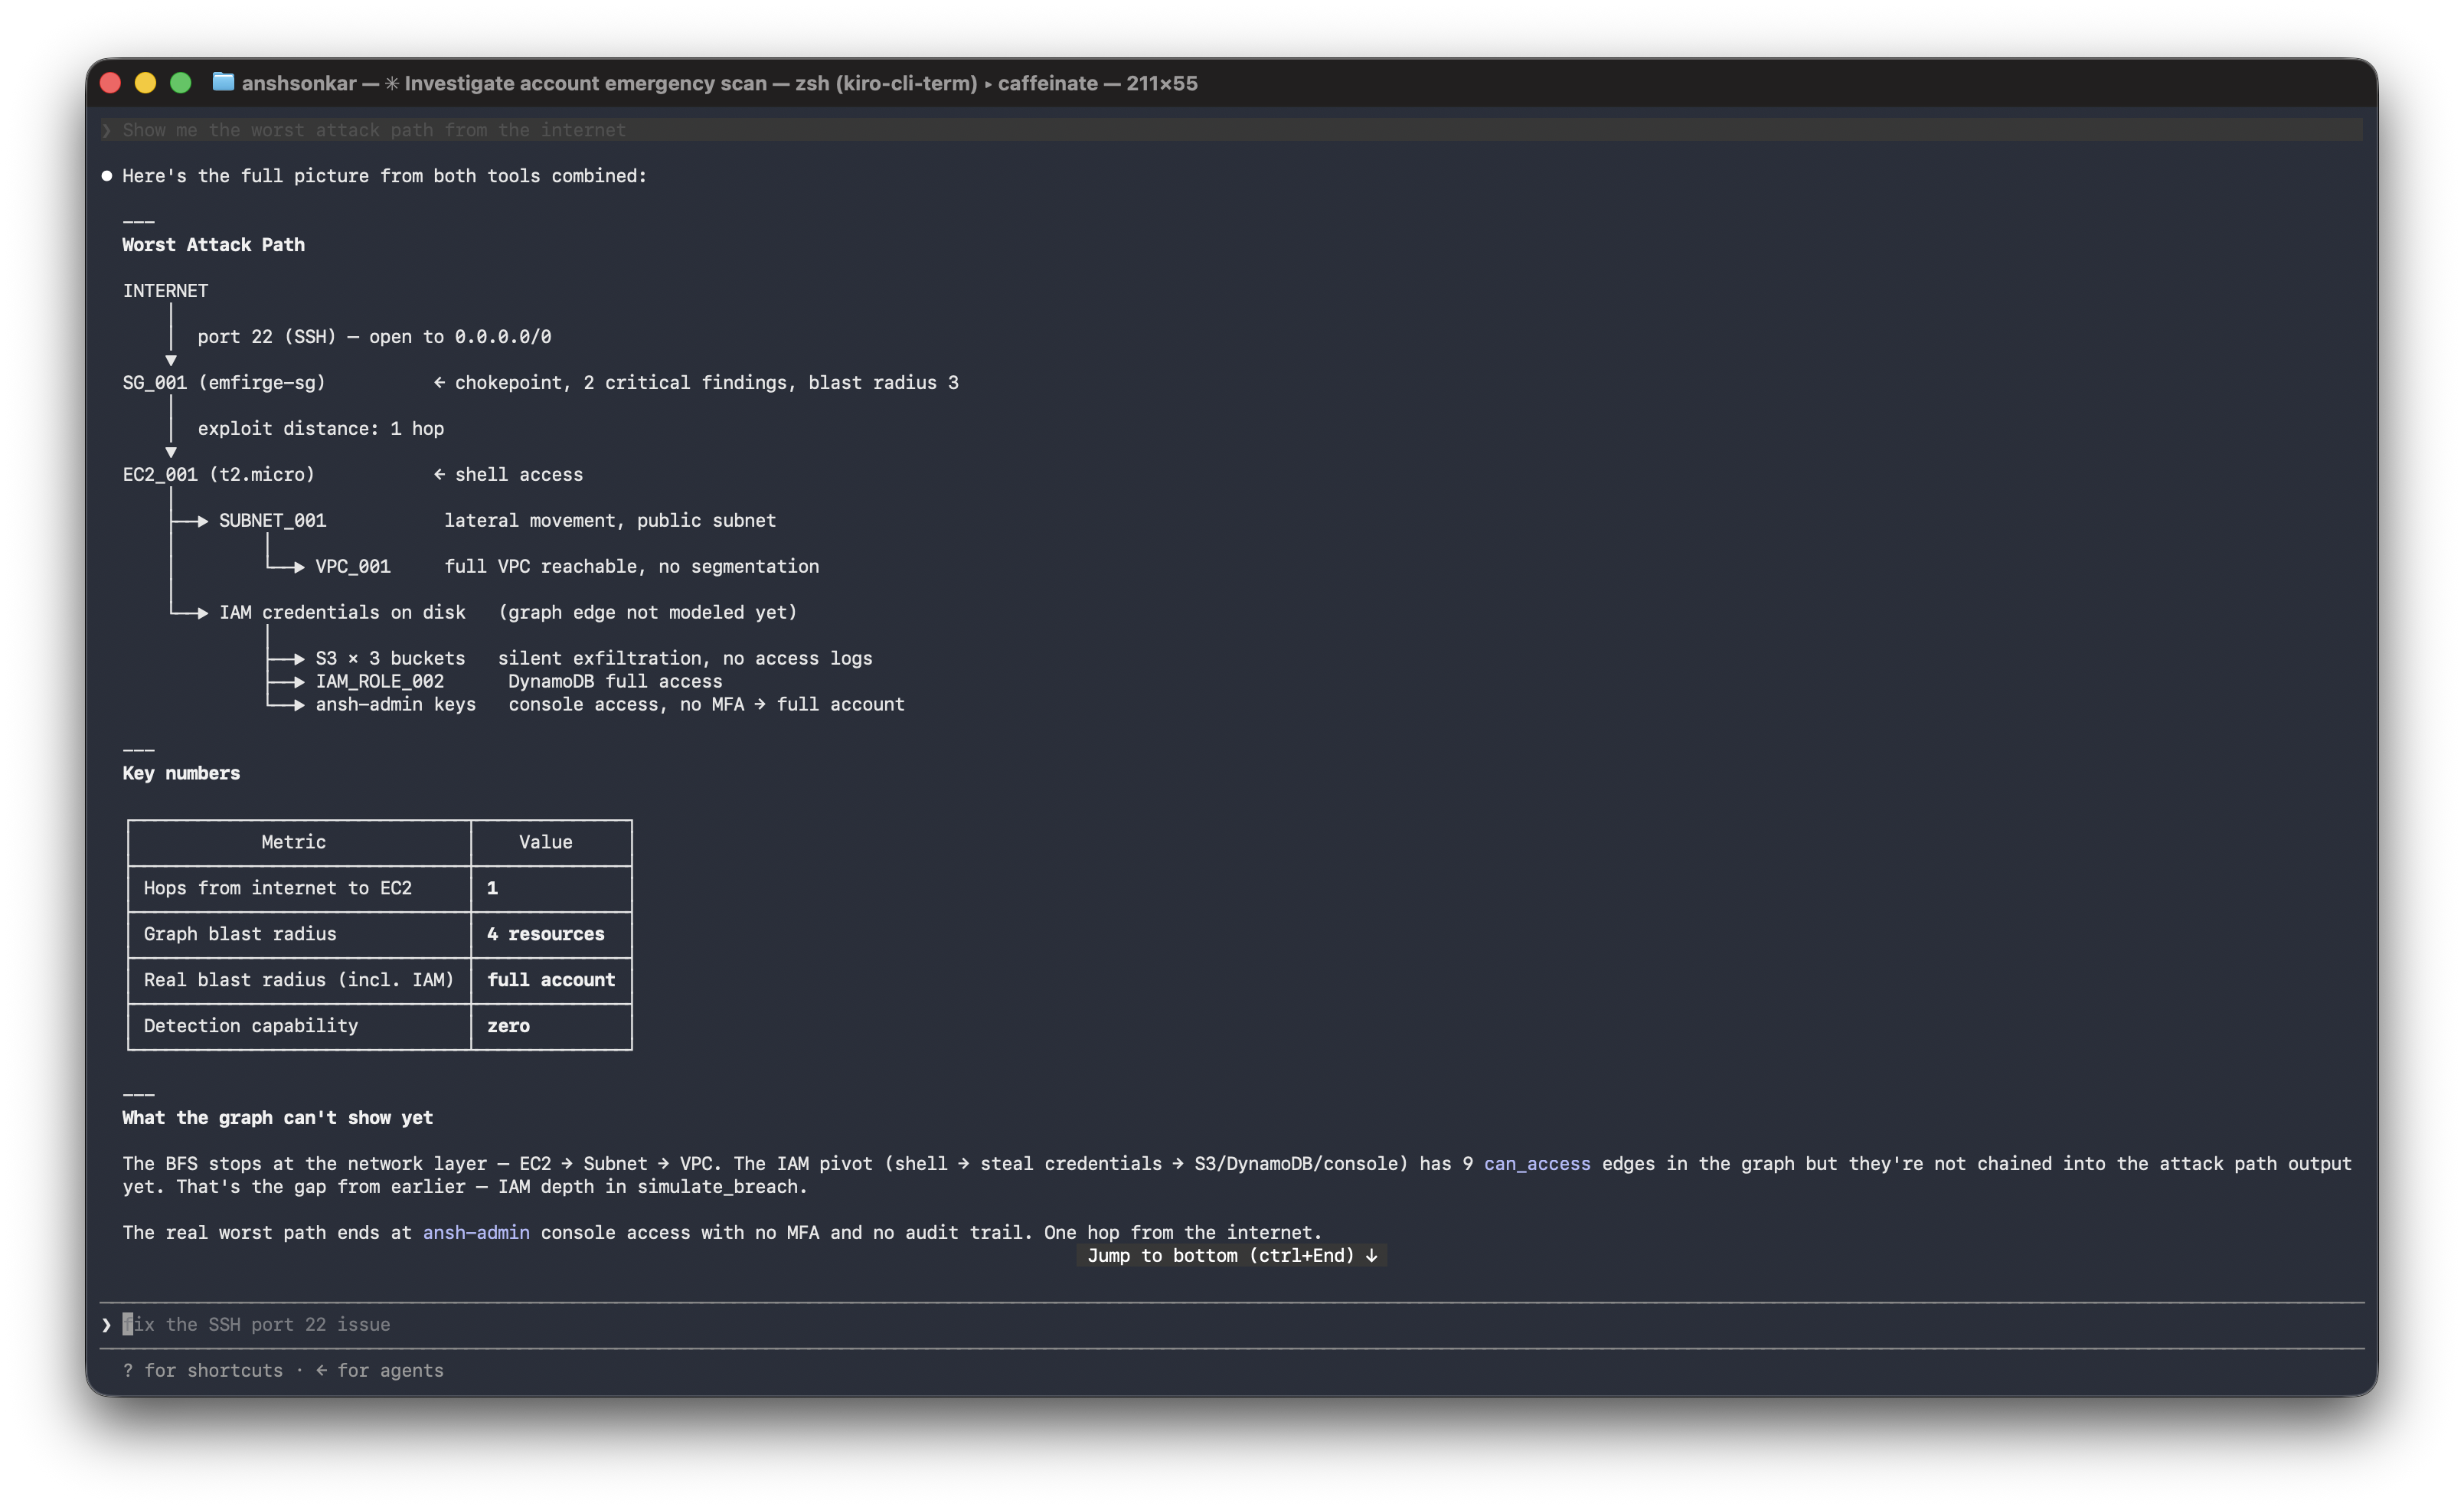Click the ansh-admin highlighted term in last paragraph
The image size is (2464, 1510).
(476, 1232)
